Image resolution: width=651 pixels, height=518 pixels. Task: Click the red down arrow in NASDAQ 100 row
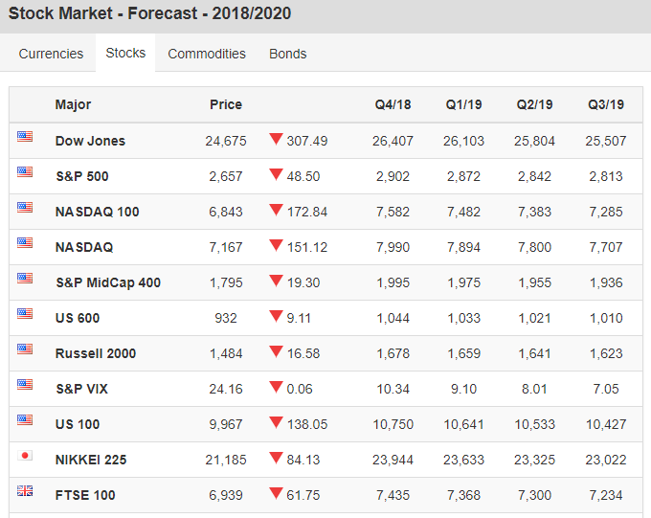276,210
